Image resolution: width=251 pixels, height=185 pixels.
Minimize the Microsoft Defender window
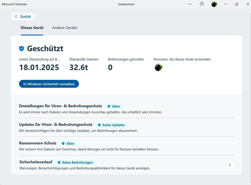[x=226, y=4]
